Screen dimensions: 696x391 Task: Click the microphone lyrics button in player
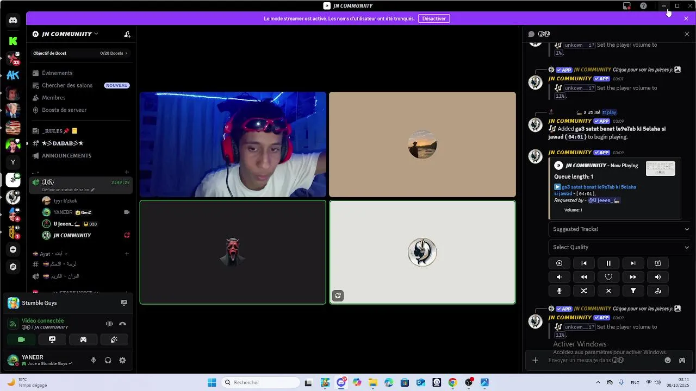559,291
